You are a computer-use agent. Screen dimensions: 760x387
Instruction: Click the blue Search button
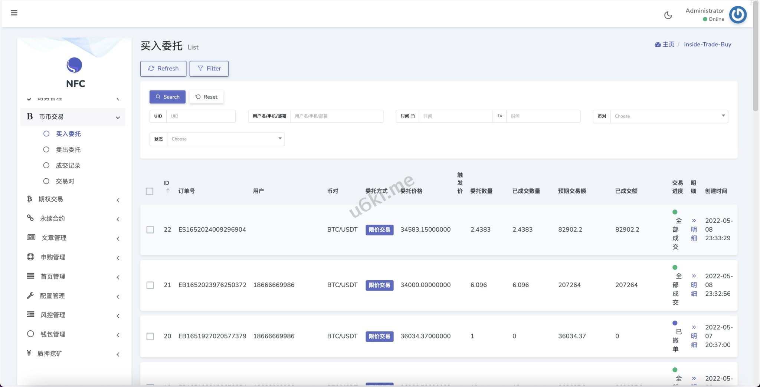pyautogui.click(x=167, y=97)
